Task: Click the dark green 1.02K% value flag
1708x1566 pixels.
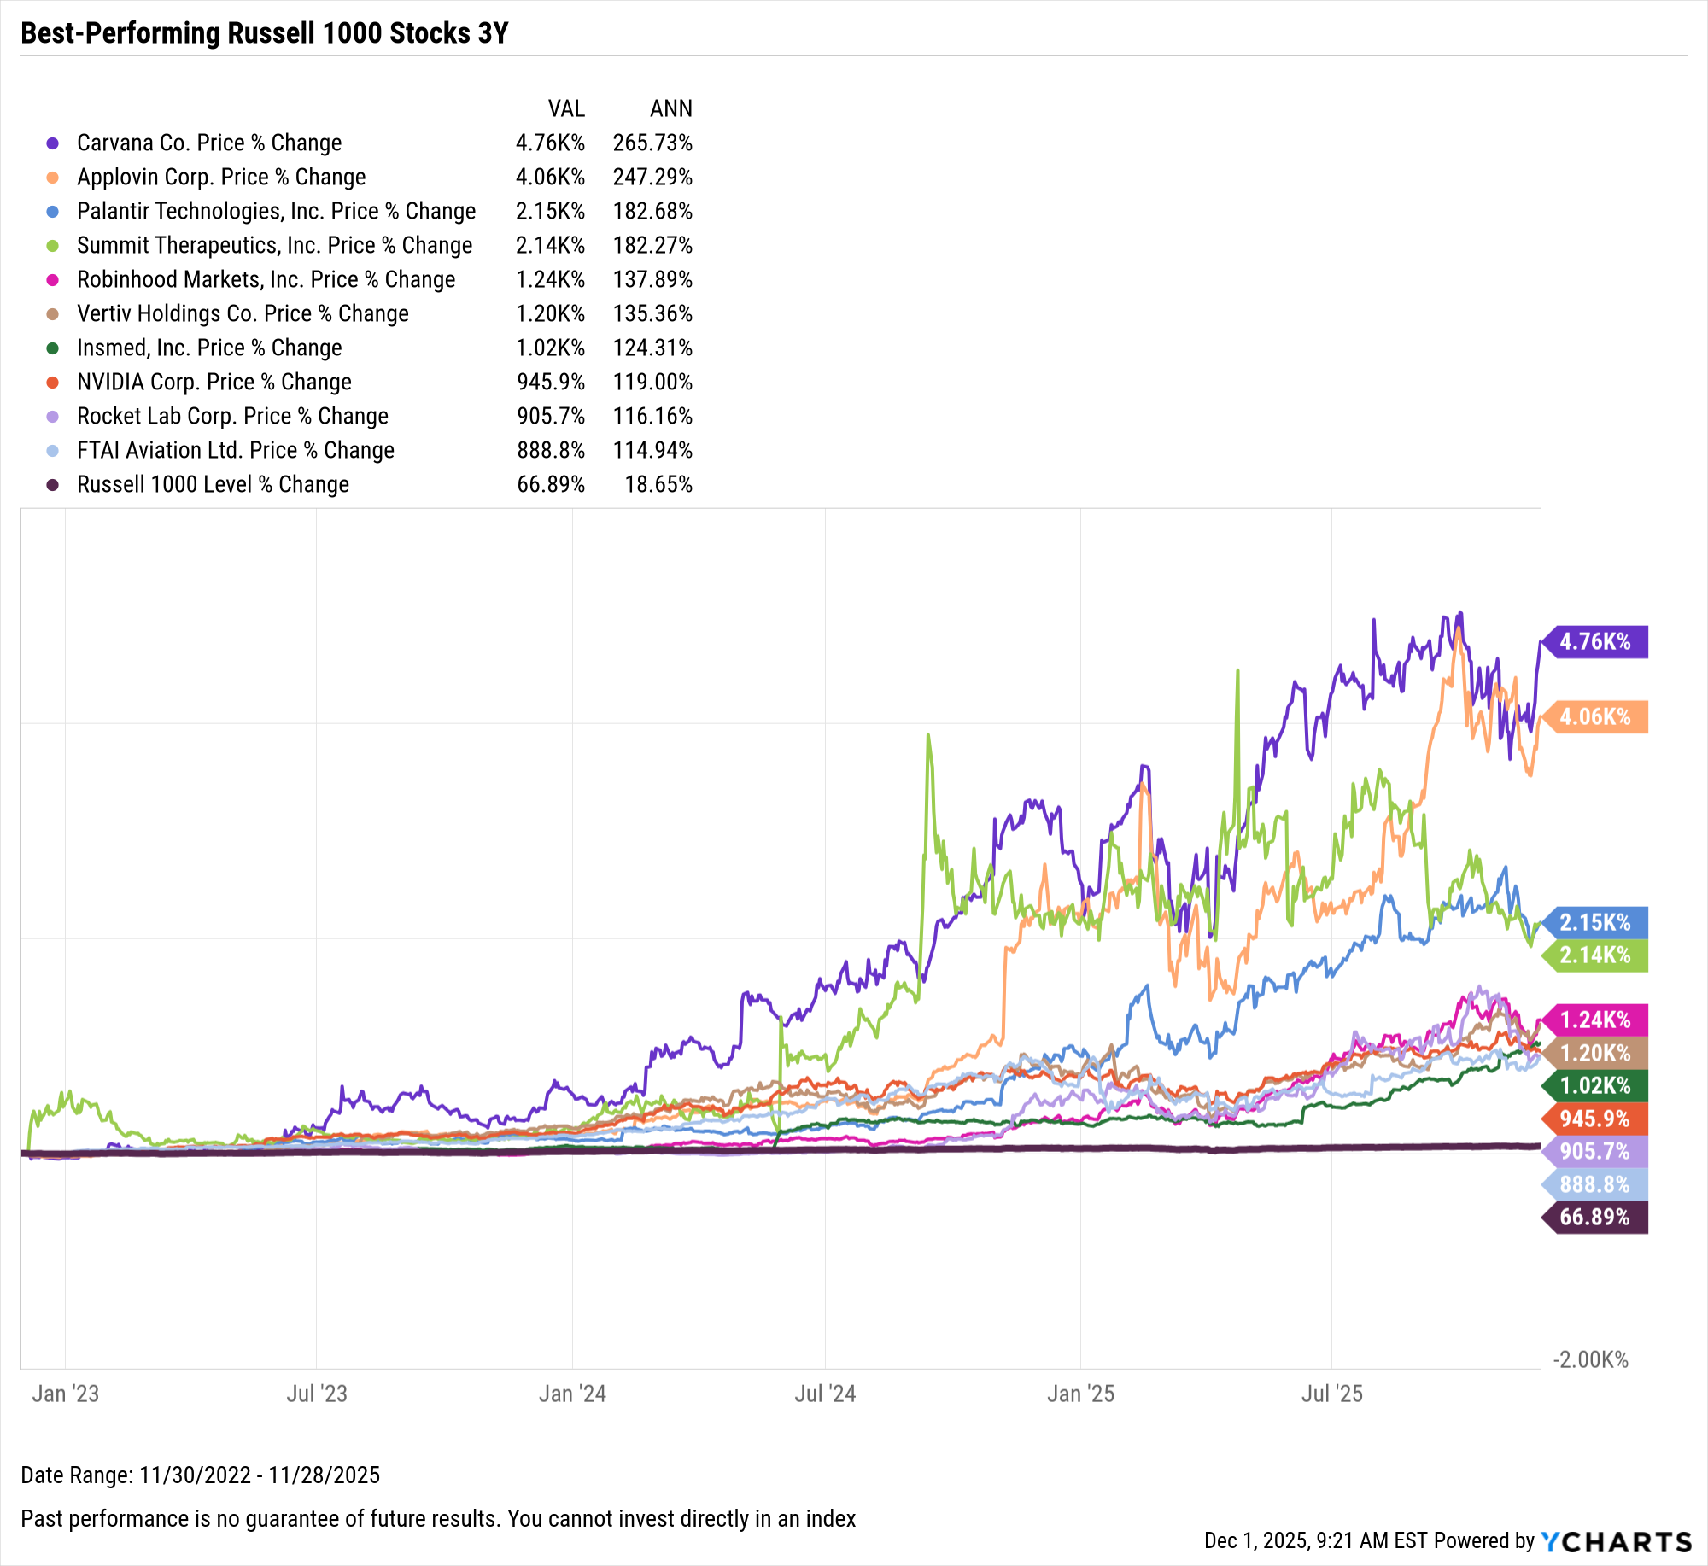Action: (1594, 1085)
